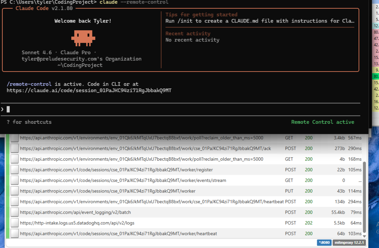Click the icon beside the worker/register request

(14, 170)
